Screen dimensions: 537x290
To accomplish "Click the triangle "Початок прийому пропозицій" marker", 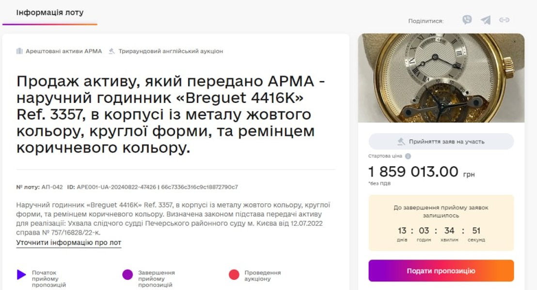I will (x=21, y=275).
